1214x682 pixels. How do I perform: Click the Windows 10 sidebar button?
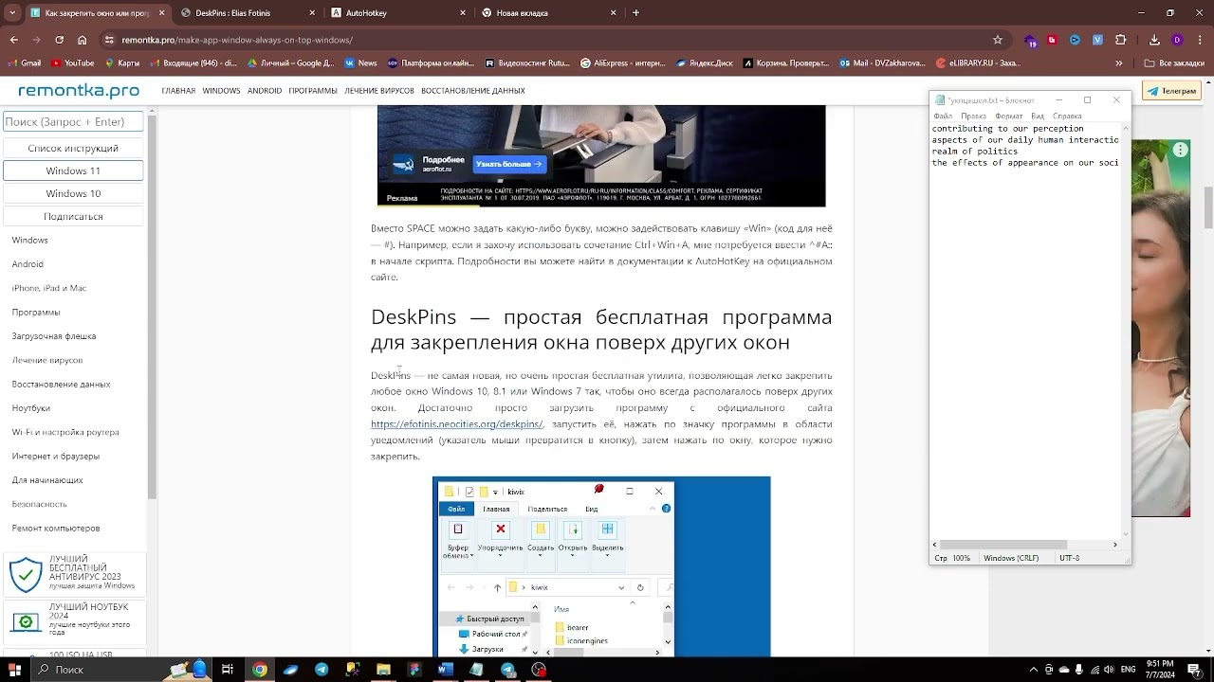(73, 193)
